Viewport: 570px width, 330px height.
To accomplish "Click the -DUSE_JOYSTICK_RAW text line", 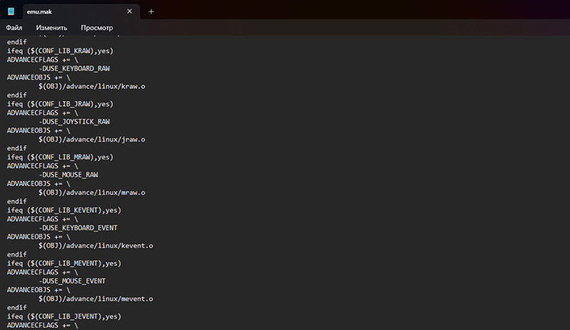I will point(74,122).
